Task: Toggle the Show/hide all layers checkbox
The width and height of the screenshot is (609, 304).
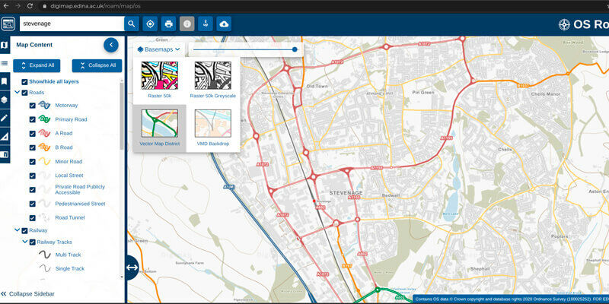Action: 25,82
